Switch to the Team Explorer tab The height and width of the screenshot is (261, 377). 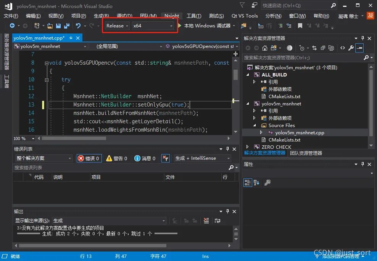click(x=306, y=153)
